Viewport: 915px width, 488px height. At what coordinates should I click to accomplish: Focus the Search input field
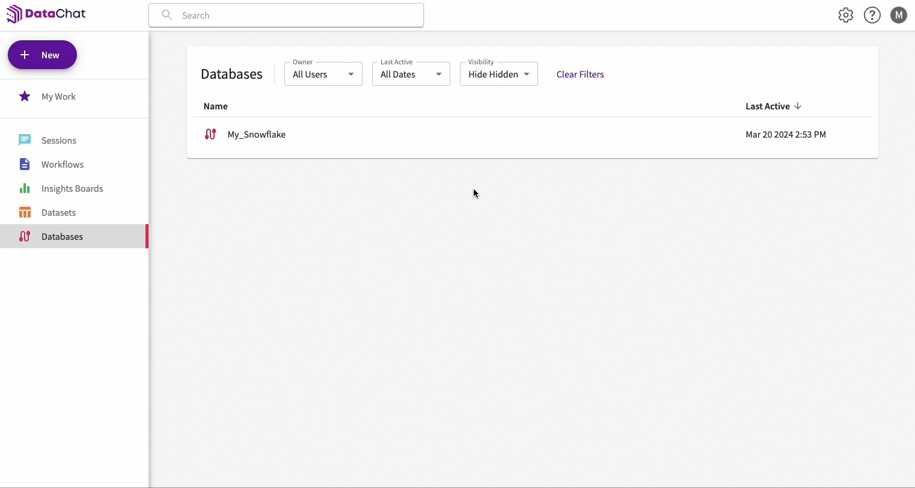click(x=286, y=15)
